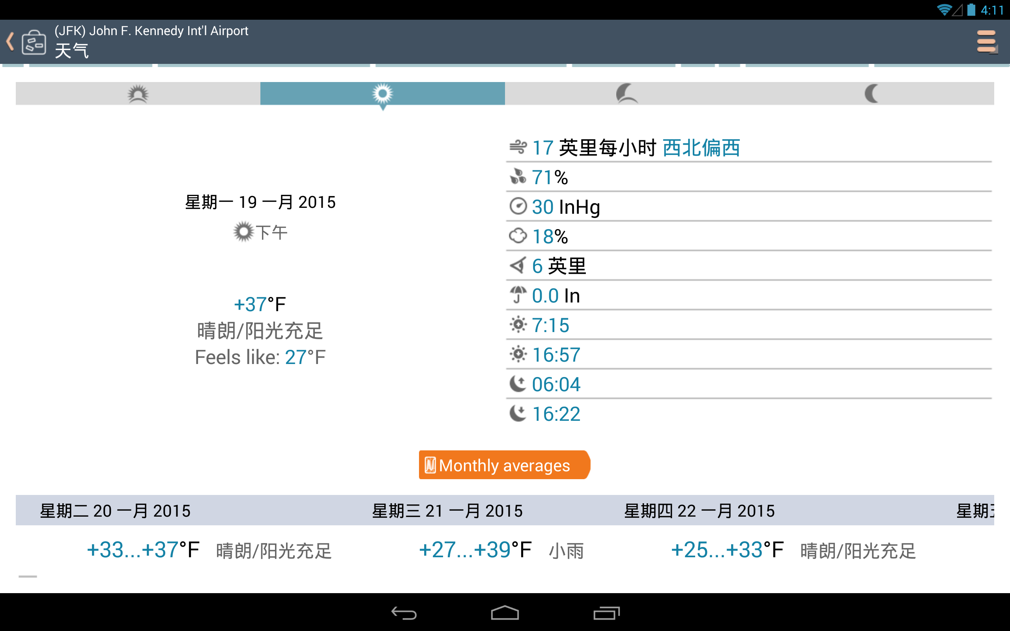
Task: Tap the visibility distance icon
Action: [x=518, y=266]
